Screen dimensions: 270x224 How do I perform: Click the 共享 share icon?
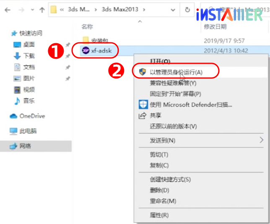point(143,116)
